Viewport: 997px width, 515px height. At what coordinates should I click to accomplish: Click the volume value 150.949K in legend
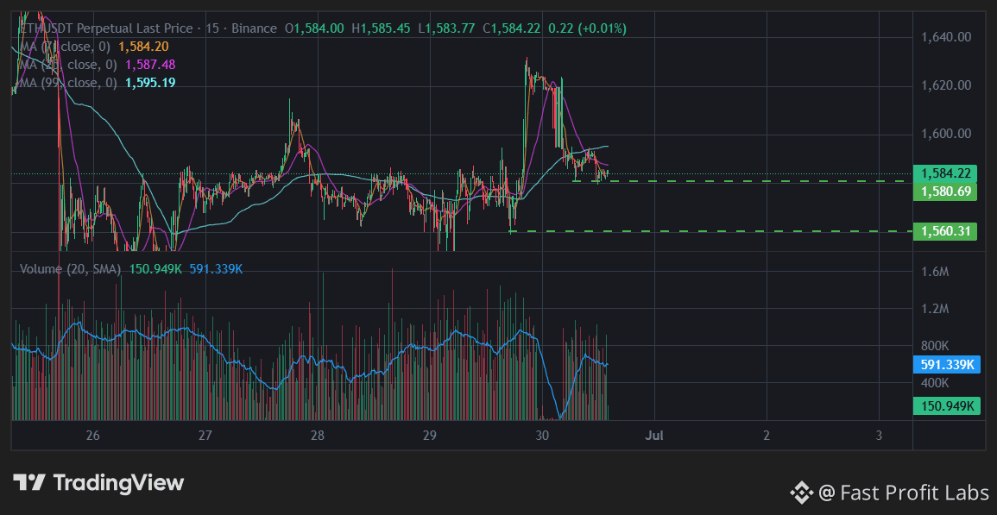click(155, 269)
